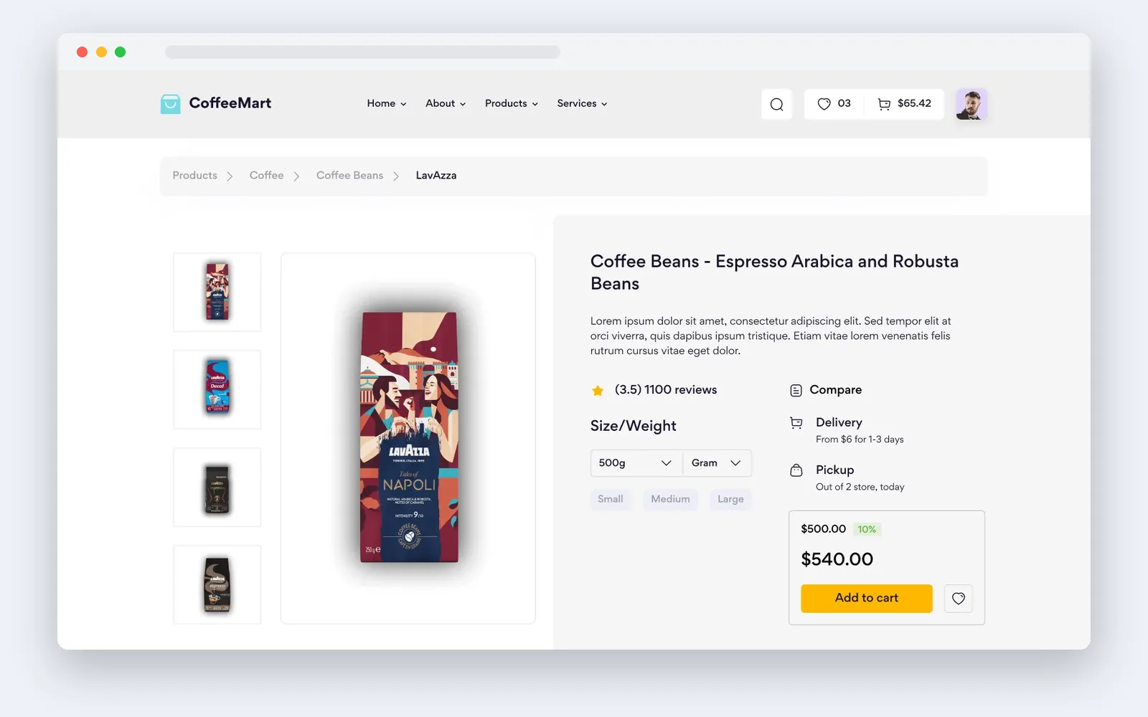Click the chevron after Coffee breadcrumb

pyautogui.click(x=296, y=176)
